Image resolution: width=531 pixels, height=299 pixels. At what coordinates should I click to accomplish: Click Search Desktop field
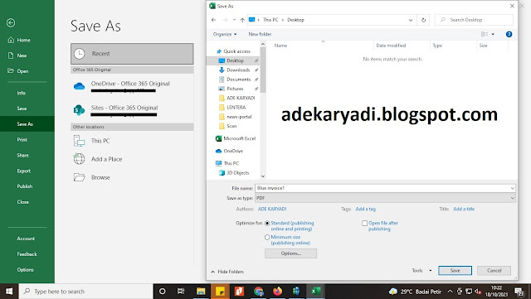click(x=474, y=20)
